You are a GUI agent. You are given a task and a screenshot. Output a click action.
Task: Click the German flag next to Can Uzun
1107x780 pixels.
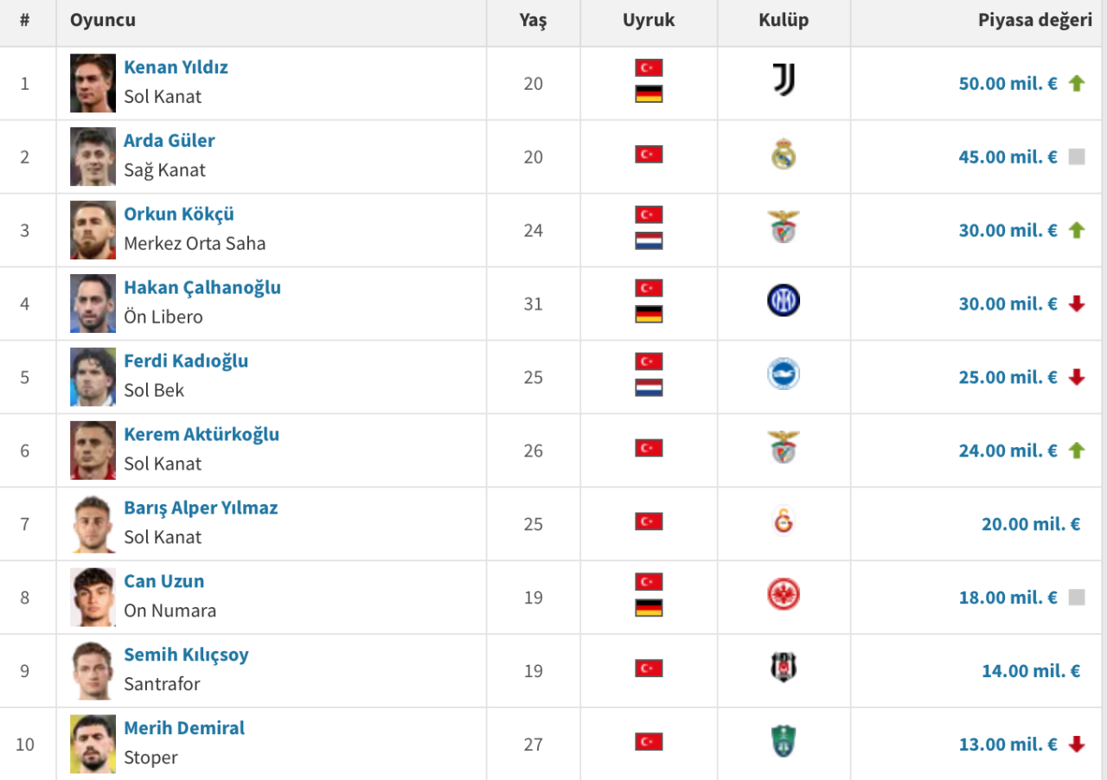point(648,610)
